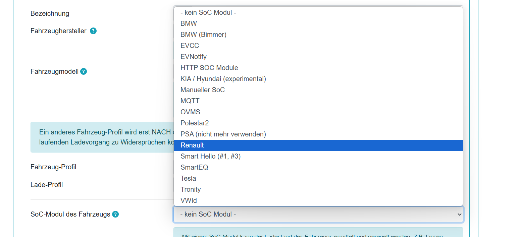Select the plain BMW option
Viewport: 519px width, 237px height.
[318, 23]
